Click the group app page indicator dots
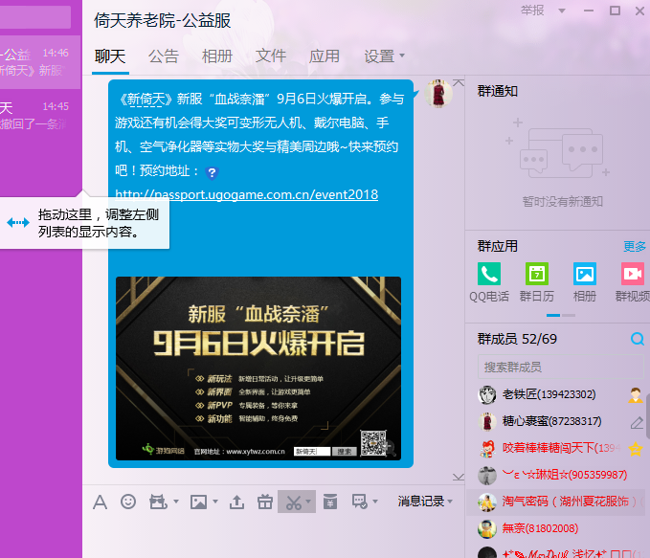This screenshot has width=650, height=558. pyautogui.click(x=560, y=316)
